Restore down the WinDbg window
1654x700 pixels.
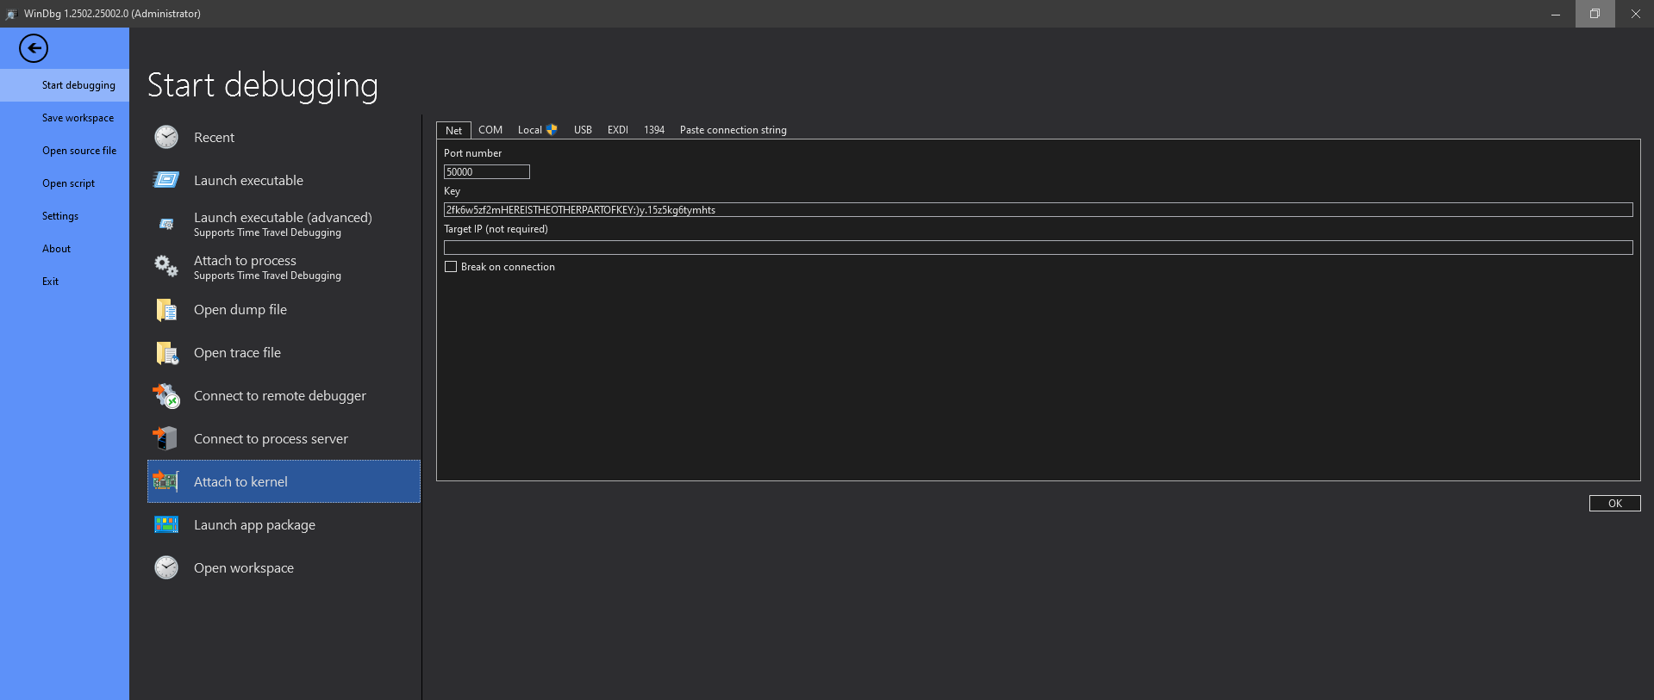(x=1595, y=14)
